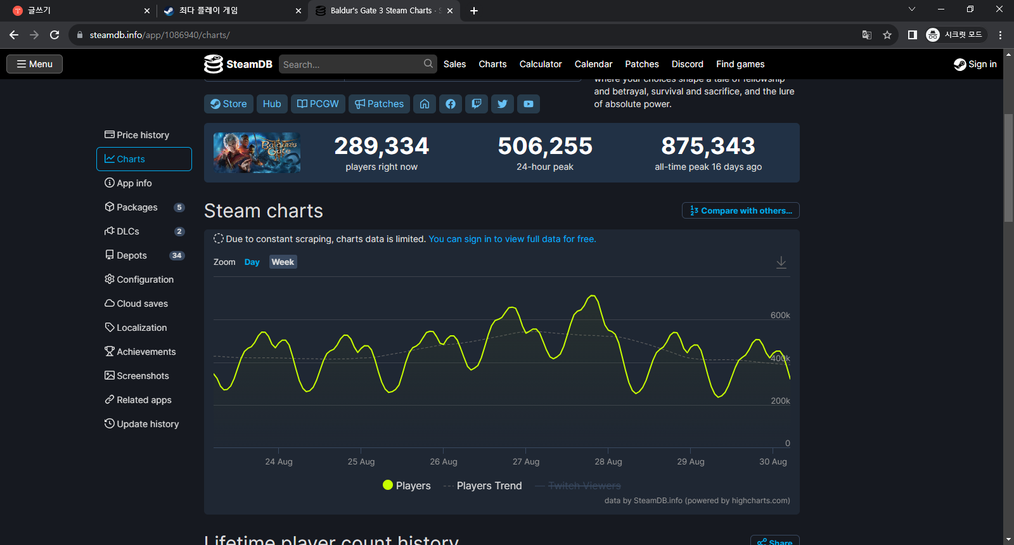Switch to the Steam most-played games tab
This screenshot has width=1014, height=545.
[231, 11]
